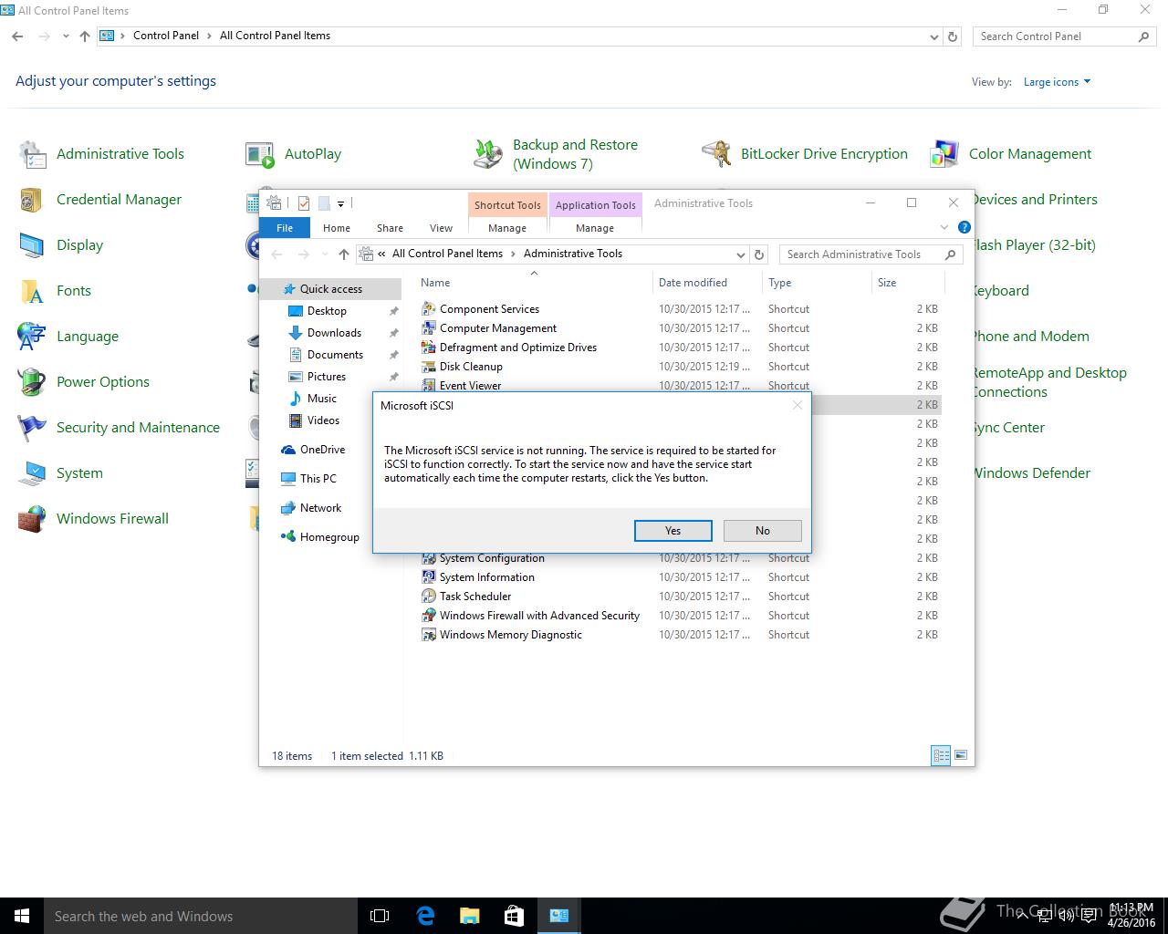The width and height of the screenshot is (1168, 934).
Task: Open Backup and Restore (Windows 7) icon
Action: (x=488, y=154)
